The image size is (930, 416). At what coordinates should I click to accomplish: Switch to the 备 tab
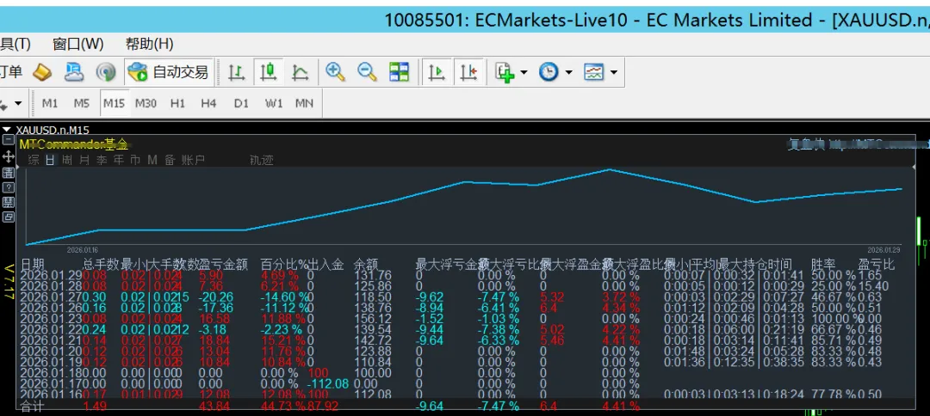click(x=170, y=161)
